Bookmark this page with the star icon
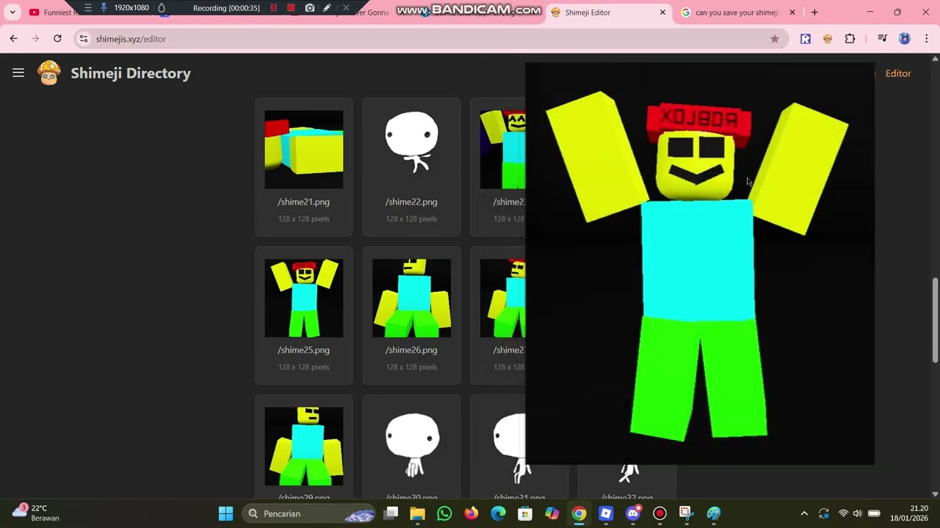 coord(774,39)
